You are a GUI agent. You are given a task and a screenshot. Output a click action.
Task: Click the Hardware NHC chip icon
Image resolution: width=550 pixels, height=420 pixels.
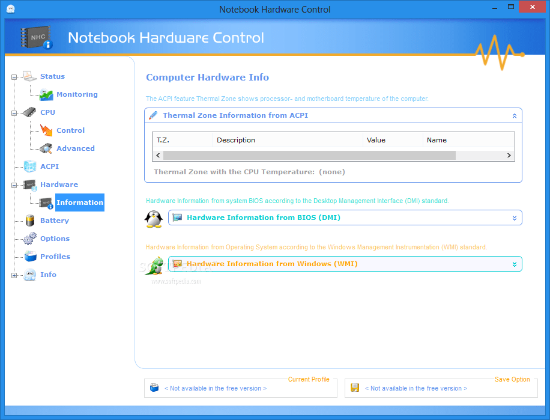pyautogui.click(x=30, y=184)
